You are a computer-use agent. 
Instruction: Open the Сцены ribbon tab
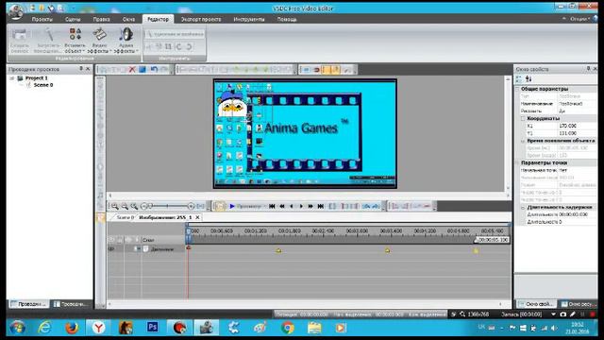coord(73,19)
